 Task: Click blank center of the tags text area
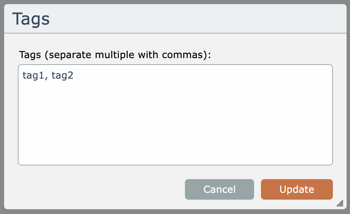[x=175, y=116]
